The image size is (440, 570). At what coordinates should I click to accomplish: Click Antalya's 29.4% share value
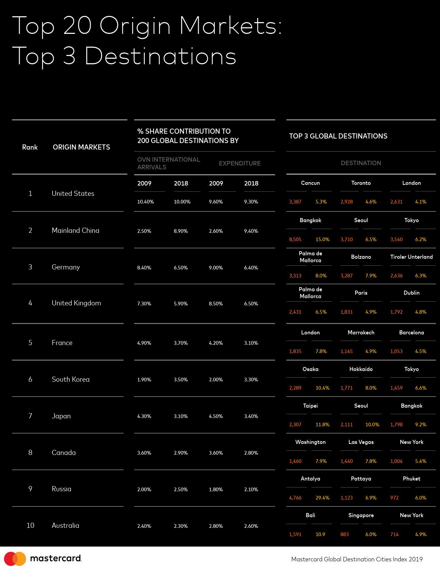point(322,498)
